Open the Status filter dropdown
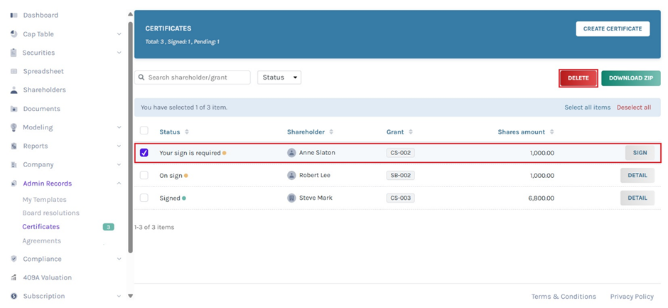 pos(279,78)
